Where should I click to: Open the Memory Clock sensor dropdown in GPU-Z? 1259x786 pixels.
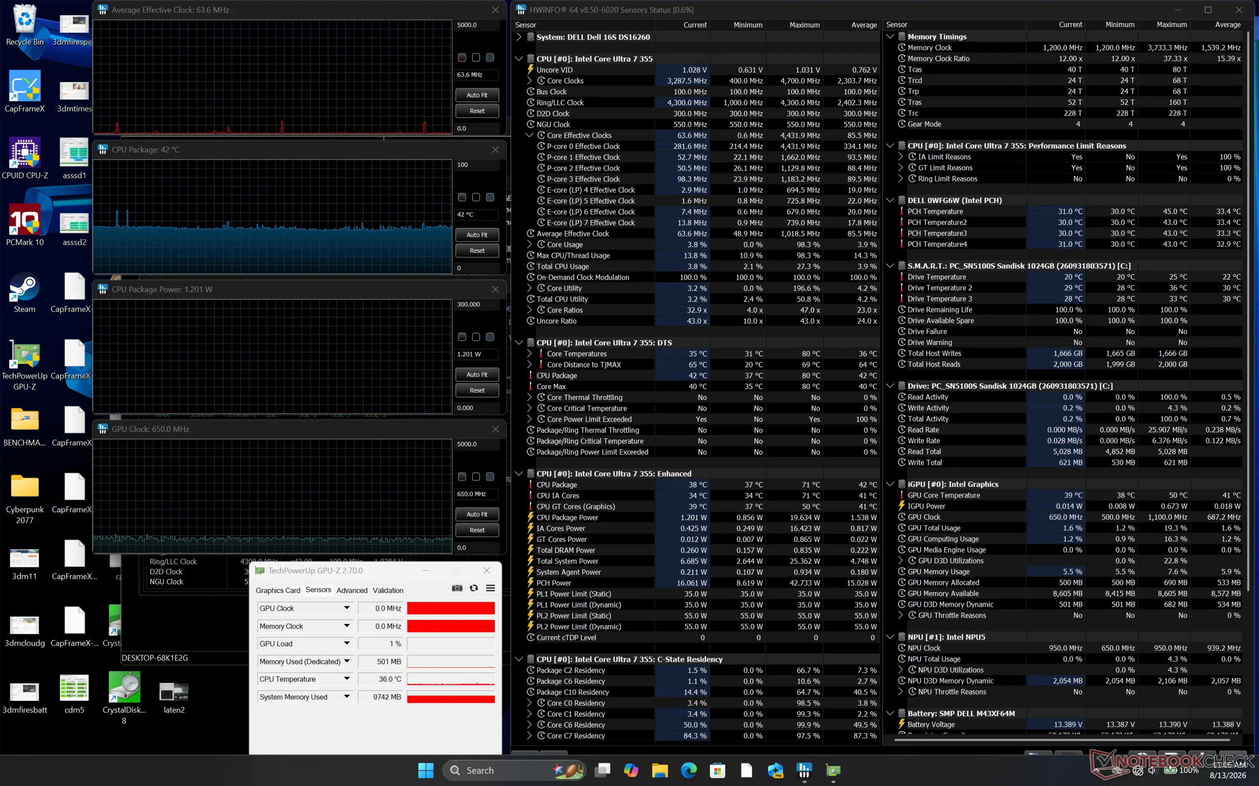305,626
